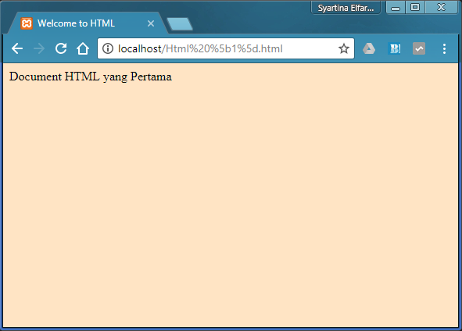Focus the localhost address bar
The width and height of the screenshot is (462, 331).
coord(226,48)
